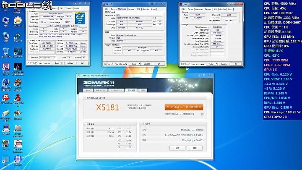Image resolution: width=302 pixels, height=170 pixels.
Task: Open the Recycle Bin
Action: pyautogui.click(x=6, y=52)
